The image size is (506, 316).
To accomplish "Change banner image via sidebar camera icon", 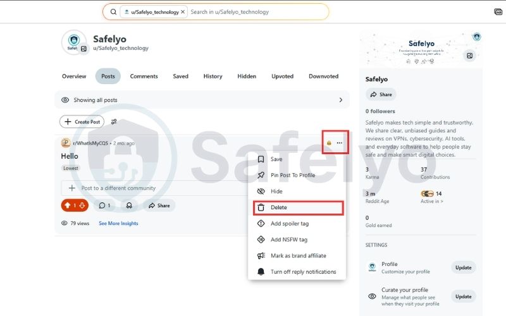I will tap(469, 56).
